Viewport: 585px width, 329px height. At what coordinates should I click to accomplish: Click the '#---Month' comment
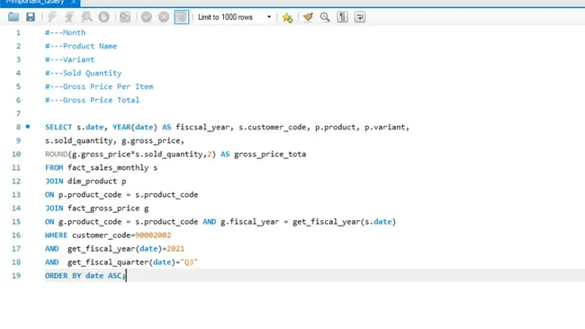[66, 32]
